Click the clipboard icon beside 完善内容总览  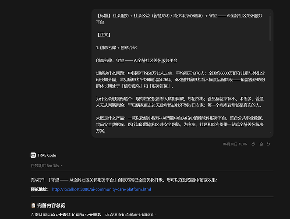[x=33, y=205]
